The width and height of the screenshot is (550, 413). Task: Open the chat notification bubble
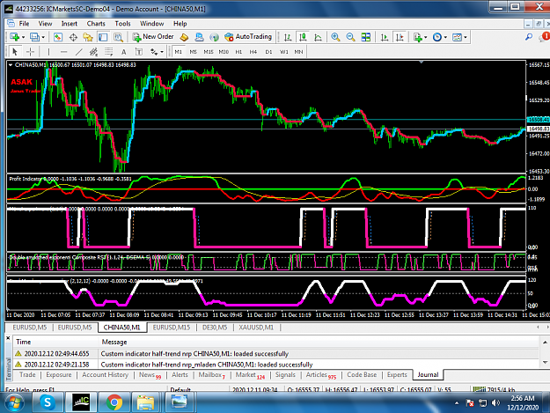point(545,36)
